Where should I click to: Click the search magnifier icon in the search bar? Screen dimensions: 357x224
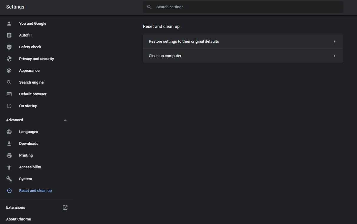coord(149,7)
